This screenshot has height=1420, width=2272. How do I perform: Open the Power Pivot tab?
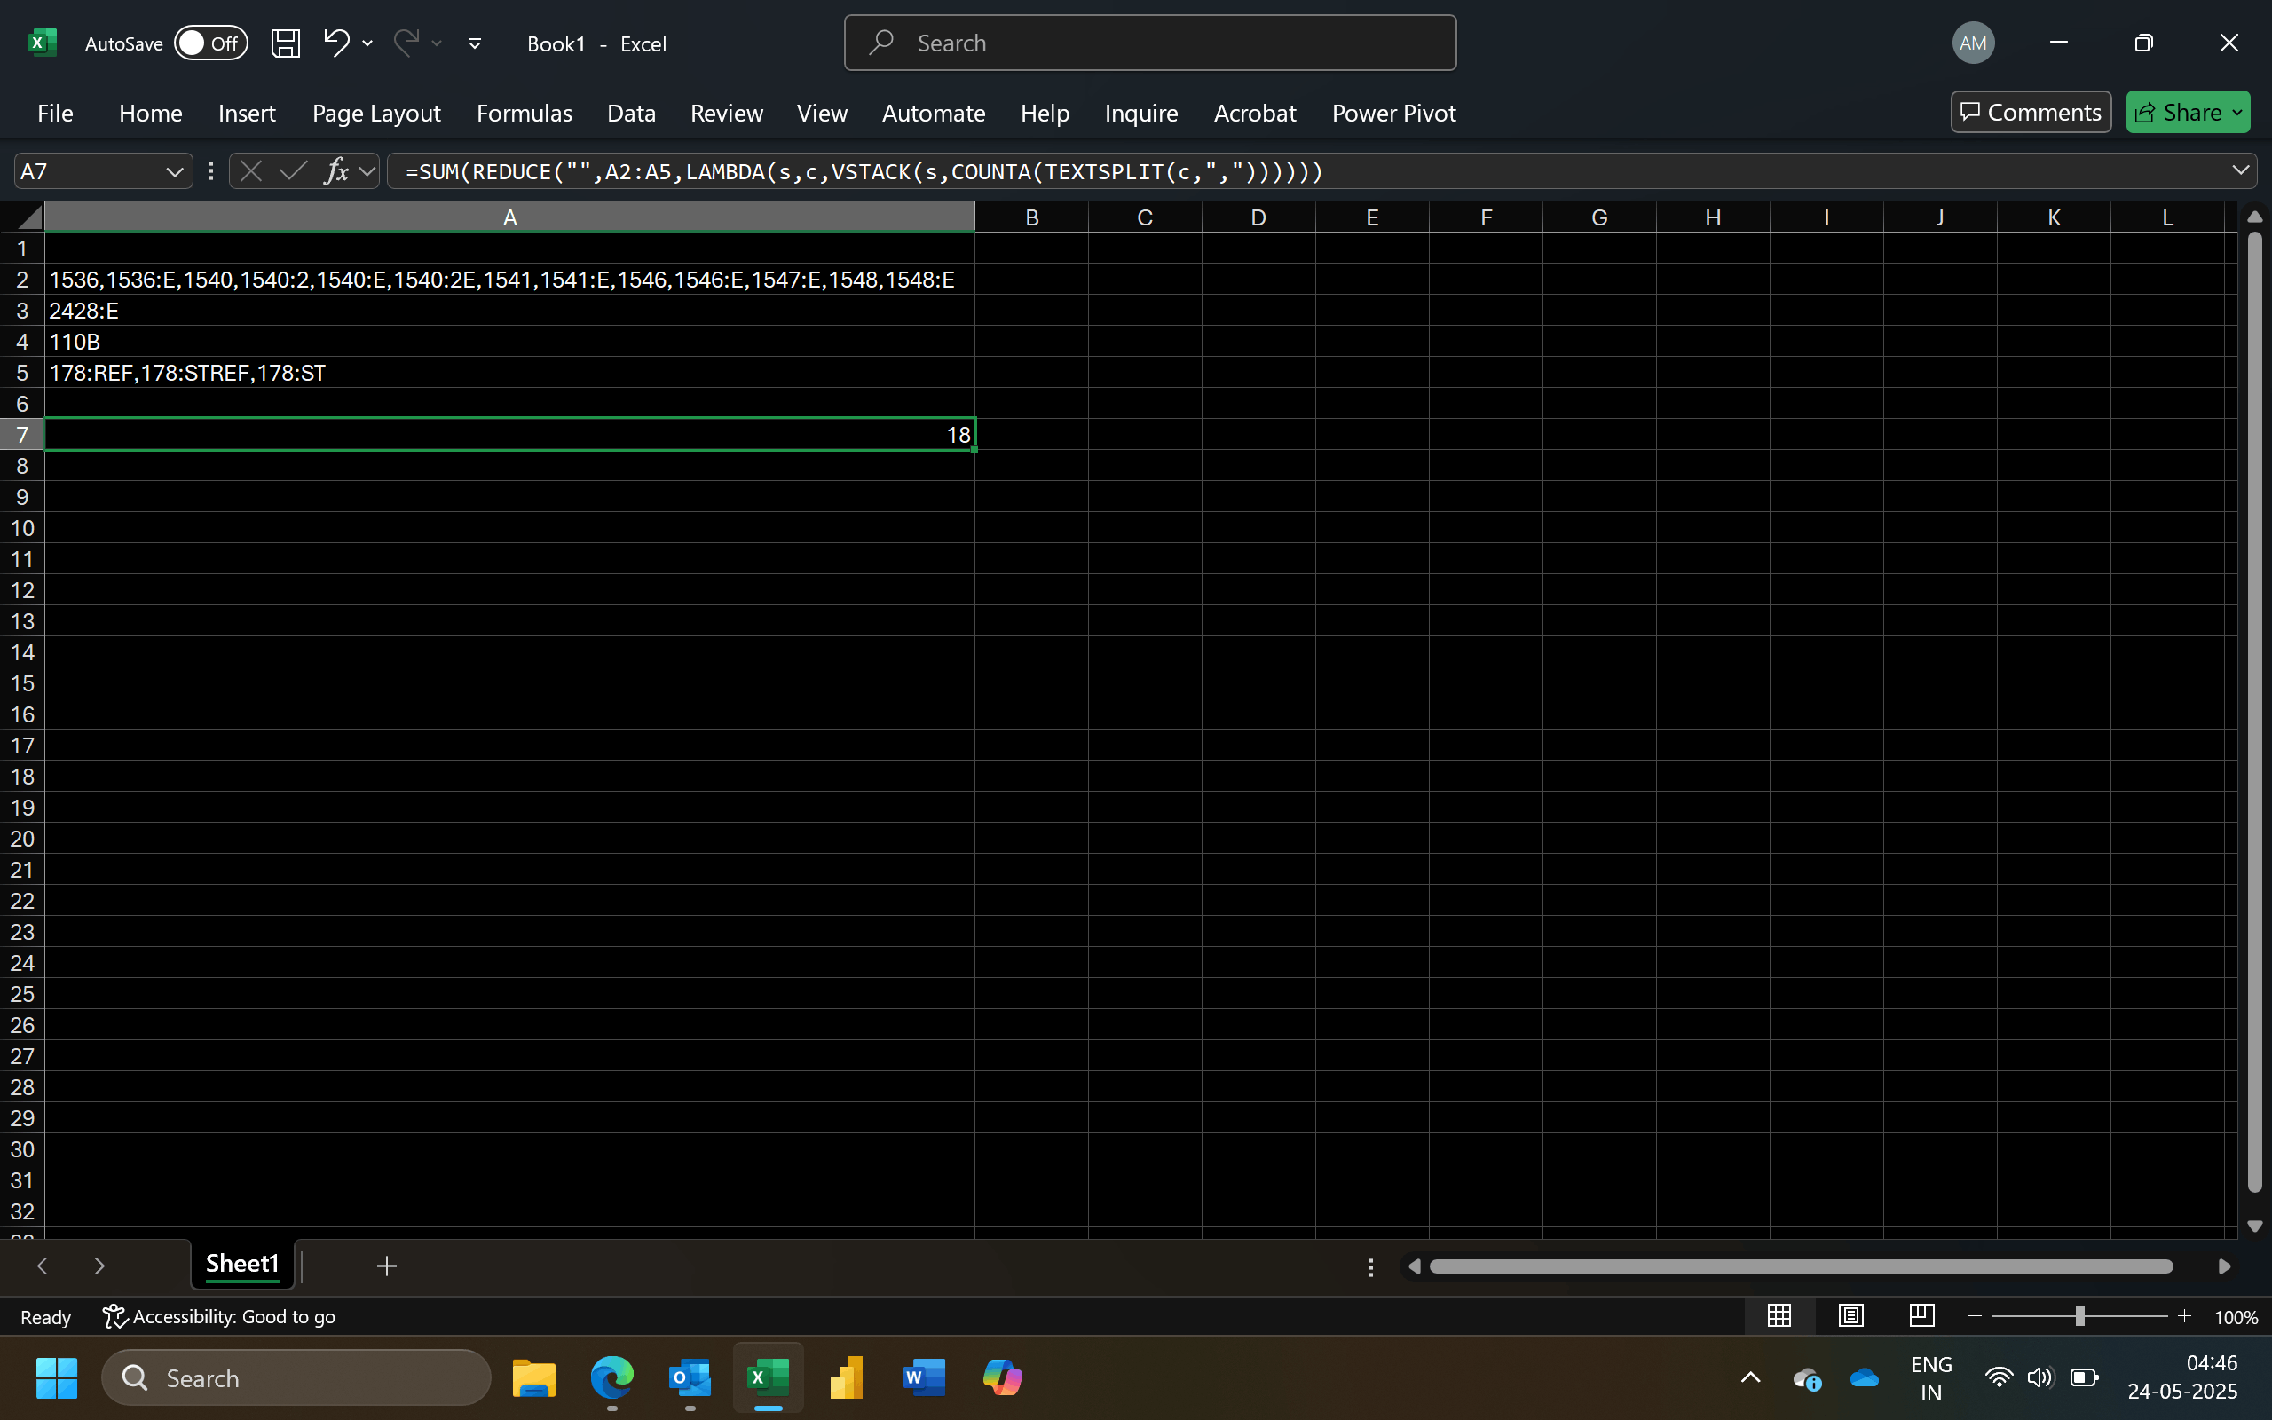1393,113
